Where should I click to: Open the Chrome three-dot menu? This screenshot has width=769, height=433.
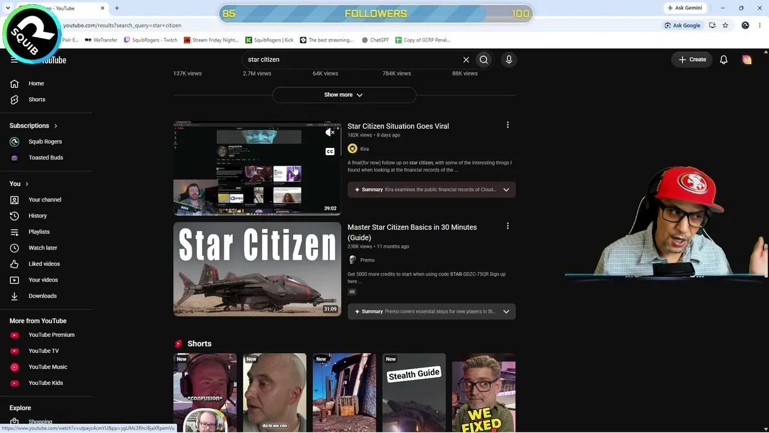click(759, 25)
